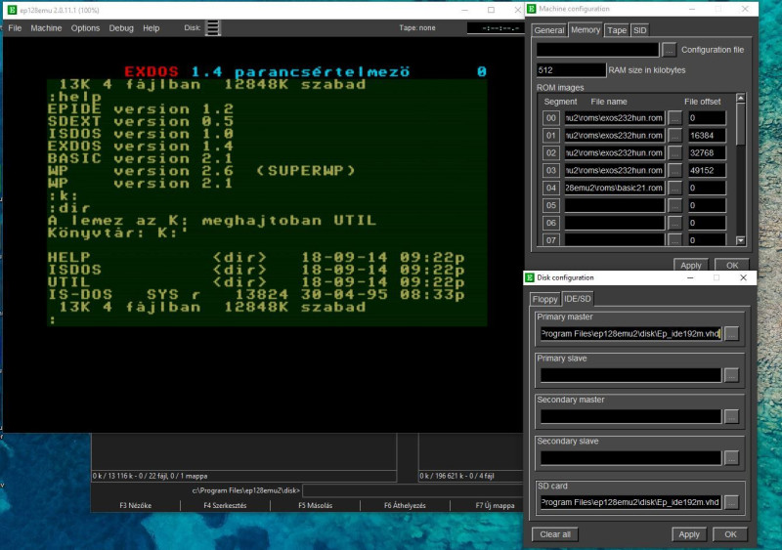
Task: Close the Disk configuration window
Action: coord(743,277)
